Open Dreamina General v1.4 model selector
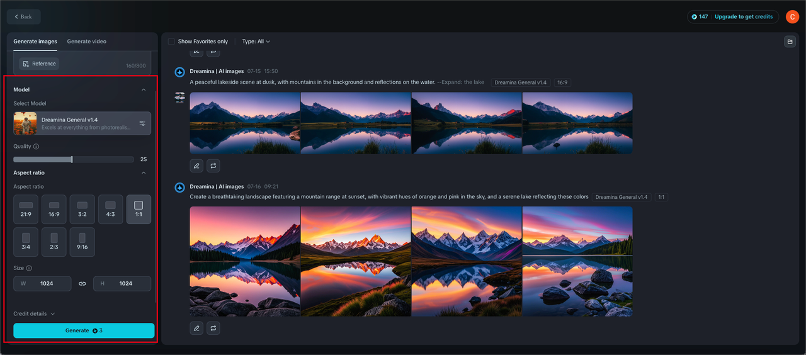The height and width of the screenshot is (355, 806). click(82, 123)
